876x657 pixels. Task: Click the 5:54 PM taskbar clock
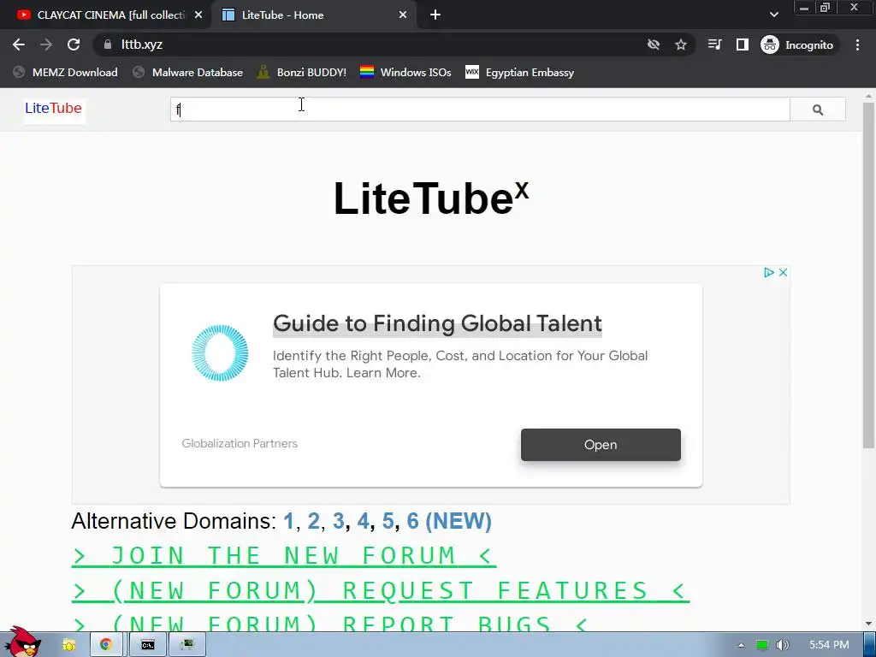[x=829, y=645]
